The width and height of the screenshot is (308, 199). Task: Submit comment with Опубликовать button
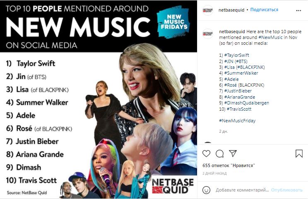(x=286, y=190)
